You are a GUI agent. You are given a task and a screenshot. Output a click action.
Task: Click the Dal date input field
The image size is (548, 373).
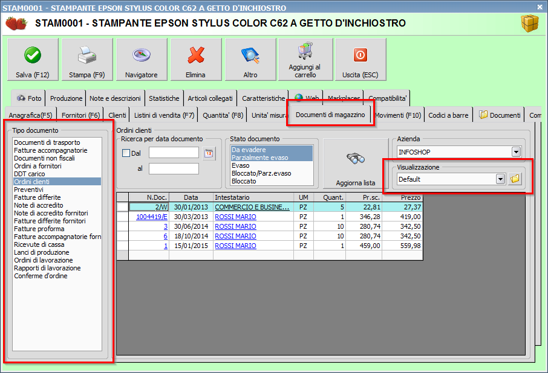pyautogui.click(x=174, y=153)
